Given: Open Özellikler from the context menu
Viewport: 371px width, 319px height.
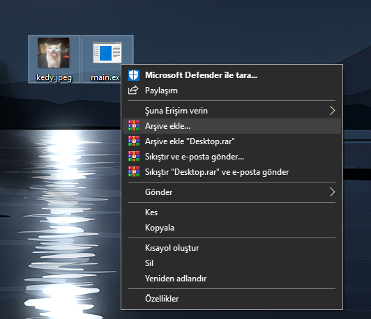Looking at the screenshot, I should 232,299.
